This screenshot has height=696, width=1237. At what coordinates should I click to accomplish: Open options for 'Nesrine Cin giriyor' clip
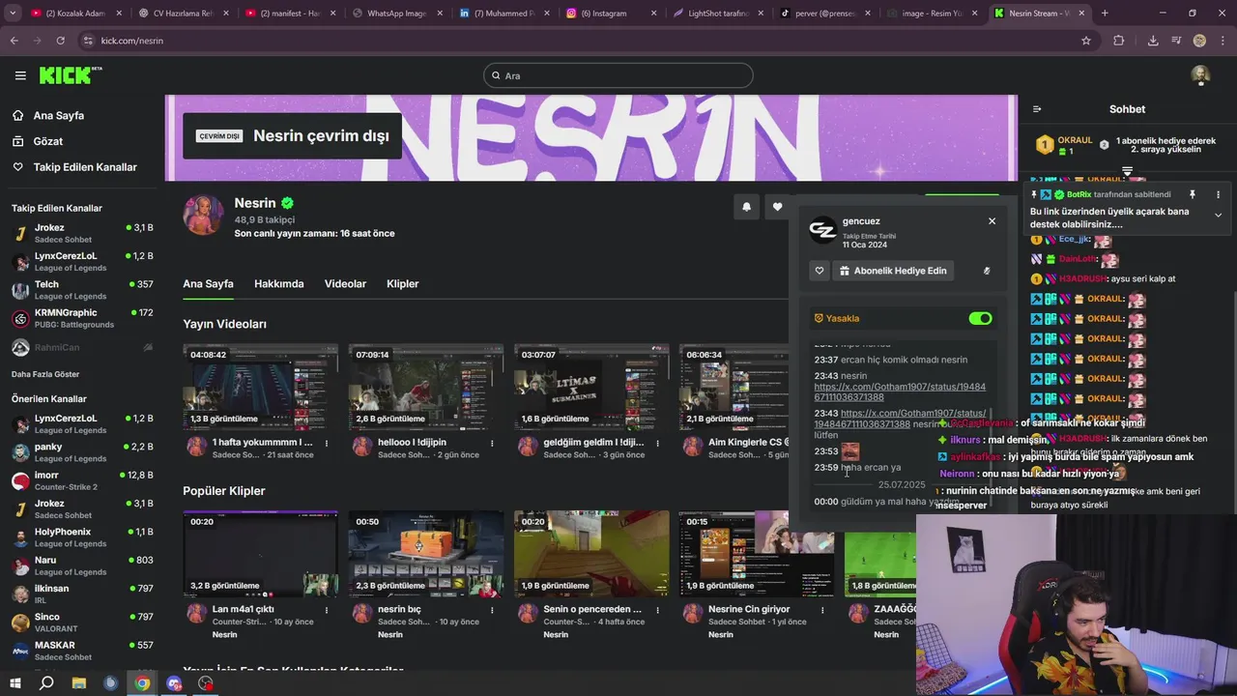pyautogui.click(x=822, y=610)
